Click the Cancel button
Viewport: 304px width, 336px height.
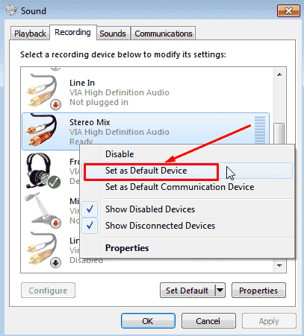[208, 321]
